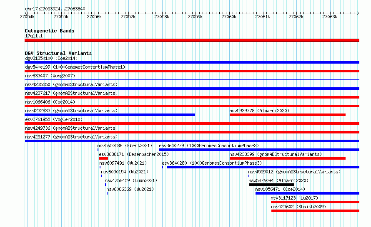371x227 pixels.
Task: Open variant nsv6090154 (Wu2021)
Action: 125,172
